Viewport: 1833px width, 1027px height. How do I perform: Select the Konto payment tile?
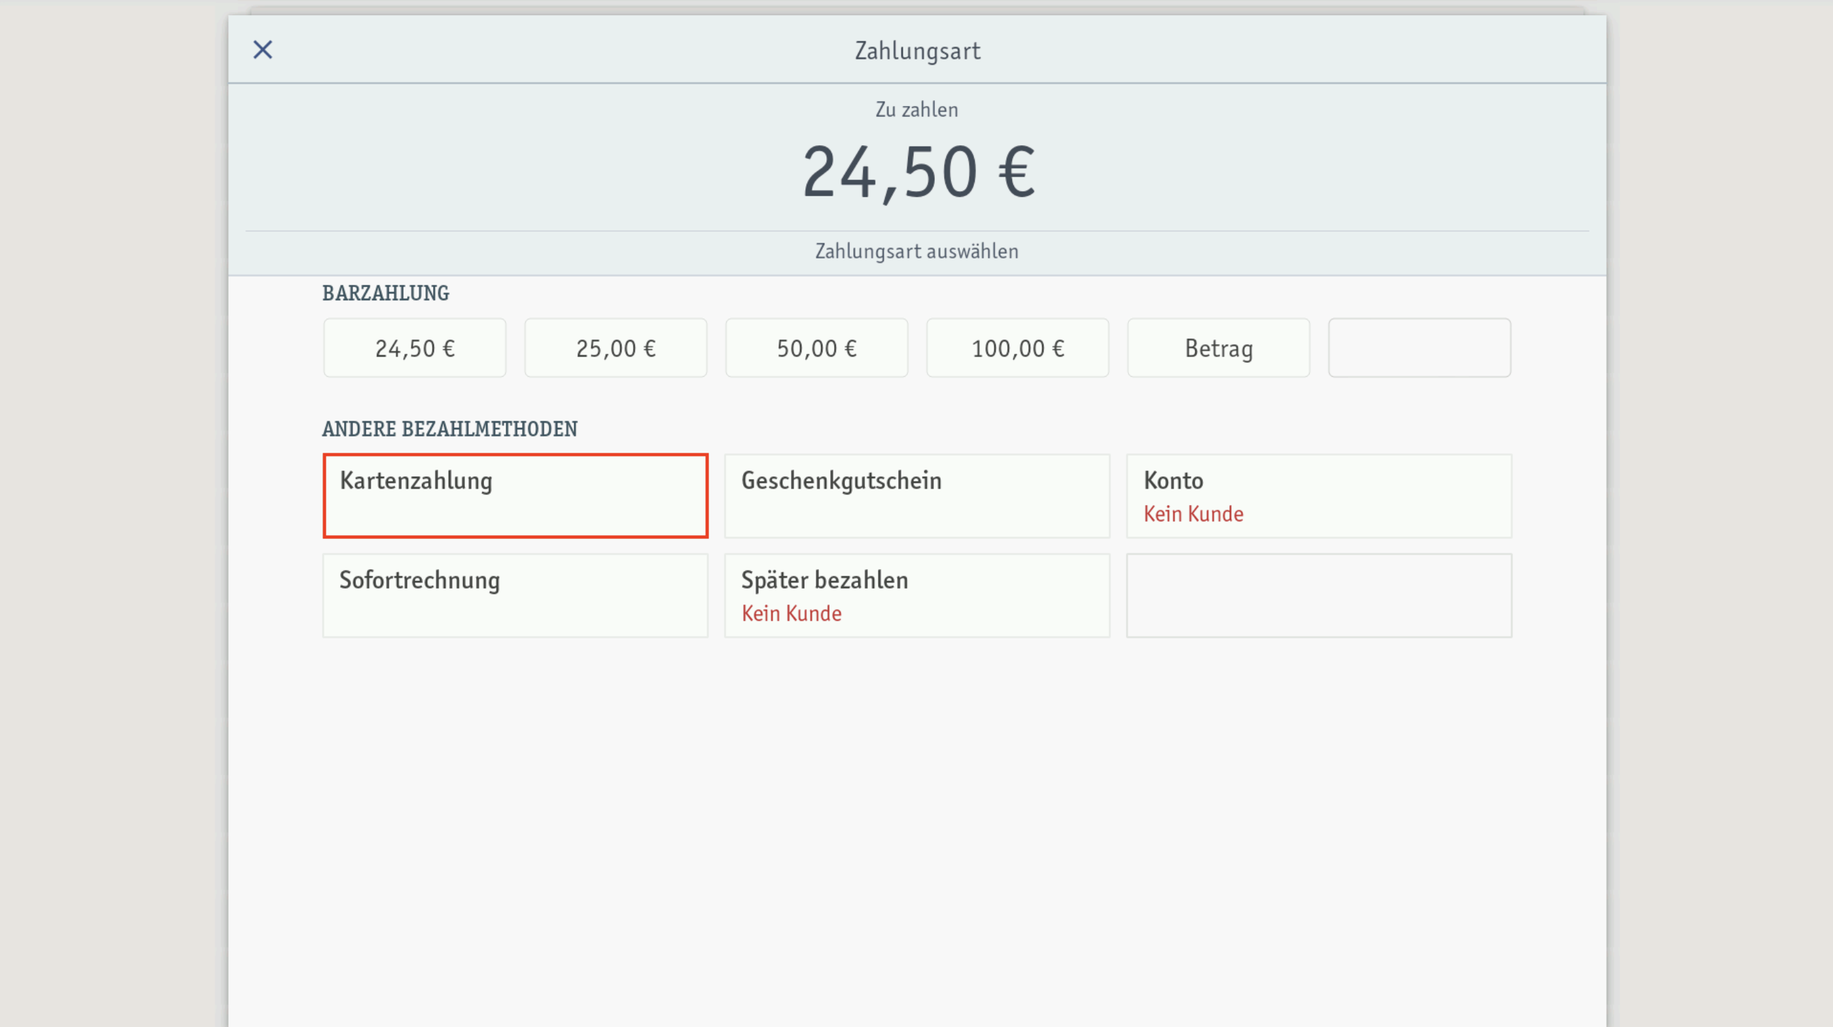[1319, 495]
